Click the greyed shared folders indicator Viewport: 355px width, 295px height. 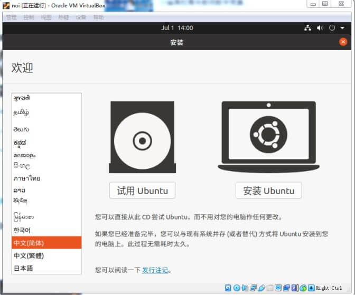(269, 288)
